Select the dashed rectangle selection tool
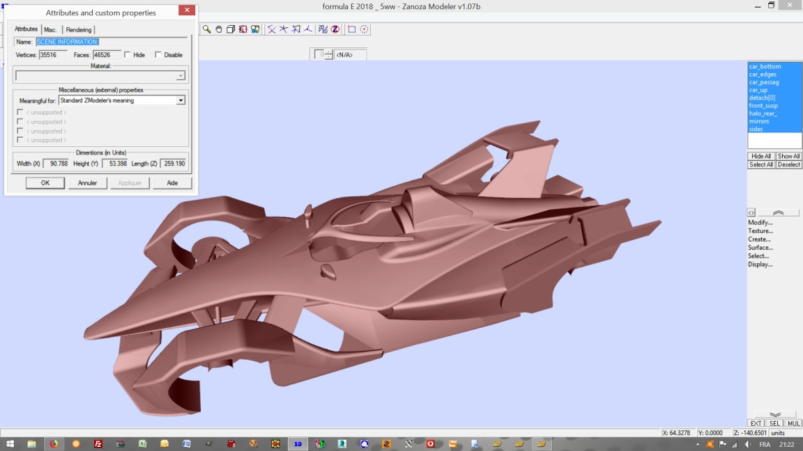This screenshot has width=803, height=451. tap(352, 29)
